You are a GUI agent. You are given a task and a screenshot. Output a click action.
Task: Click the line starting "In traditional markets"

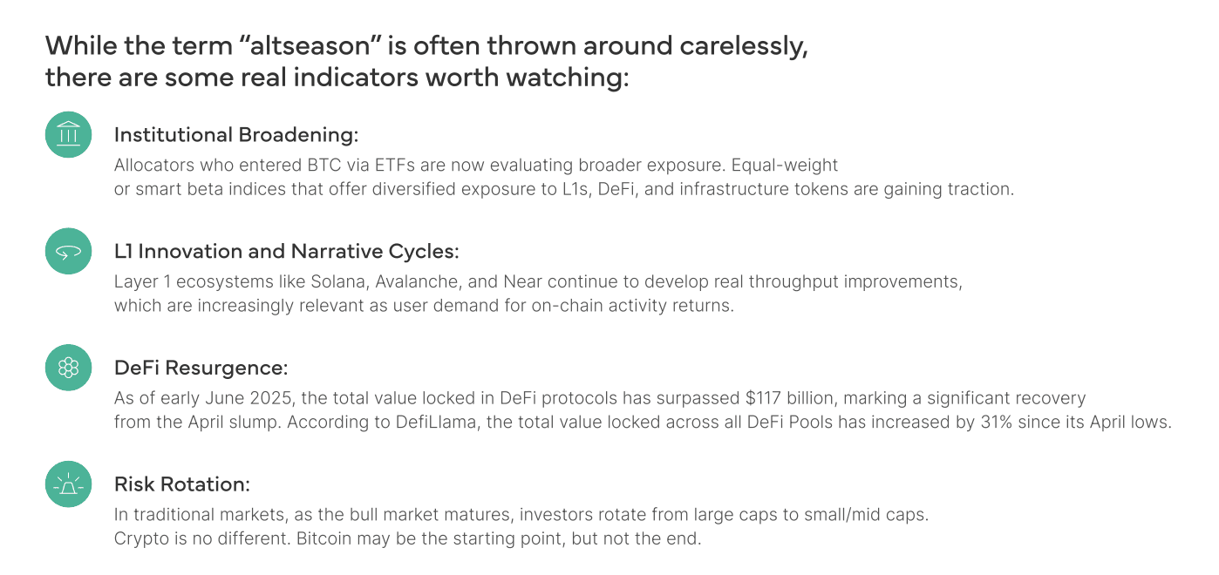pos(521,515)
